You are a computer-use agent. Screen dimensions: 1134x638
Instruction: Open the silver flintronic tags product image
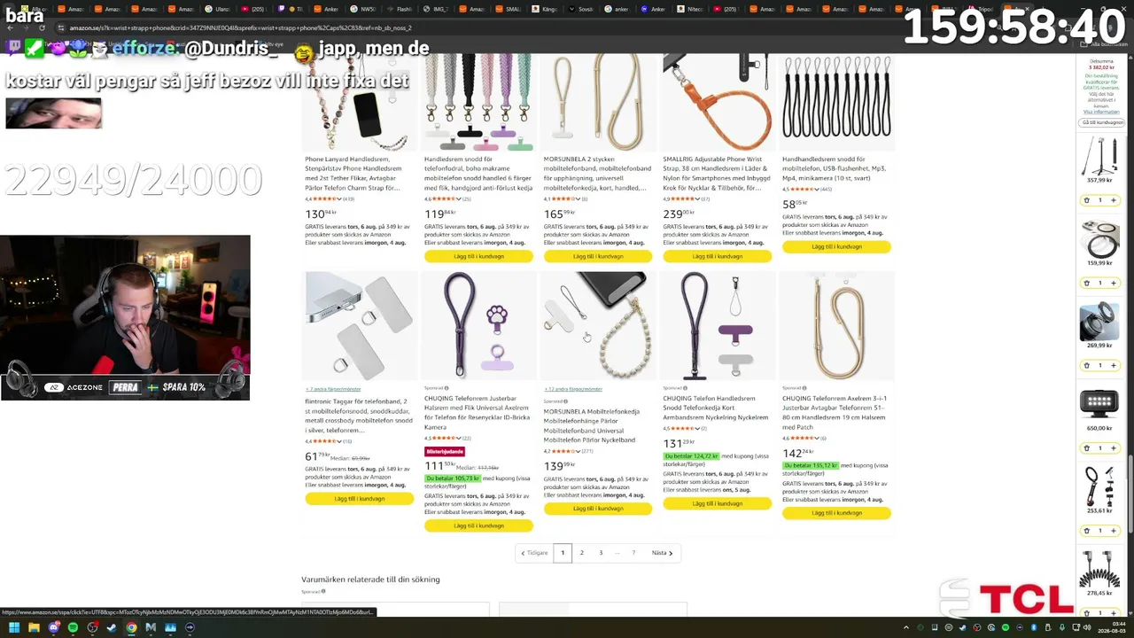click(360, 326)
